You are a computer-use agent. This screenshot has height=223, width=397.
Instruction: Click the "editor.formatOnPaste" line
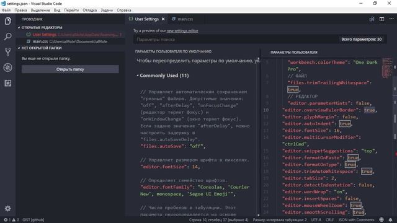point(321,158)
